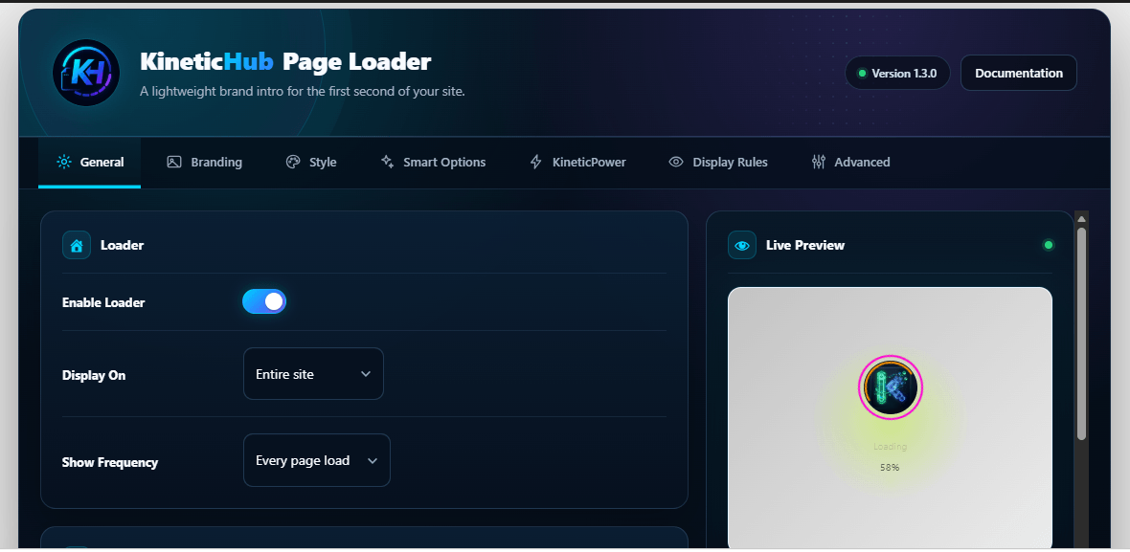1130x552 pixels.
Task: Open the Display Rules tab
Action: (718, 162)
